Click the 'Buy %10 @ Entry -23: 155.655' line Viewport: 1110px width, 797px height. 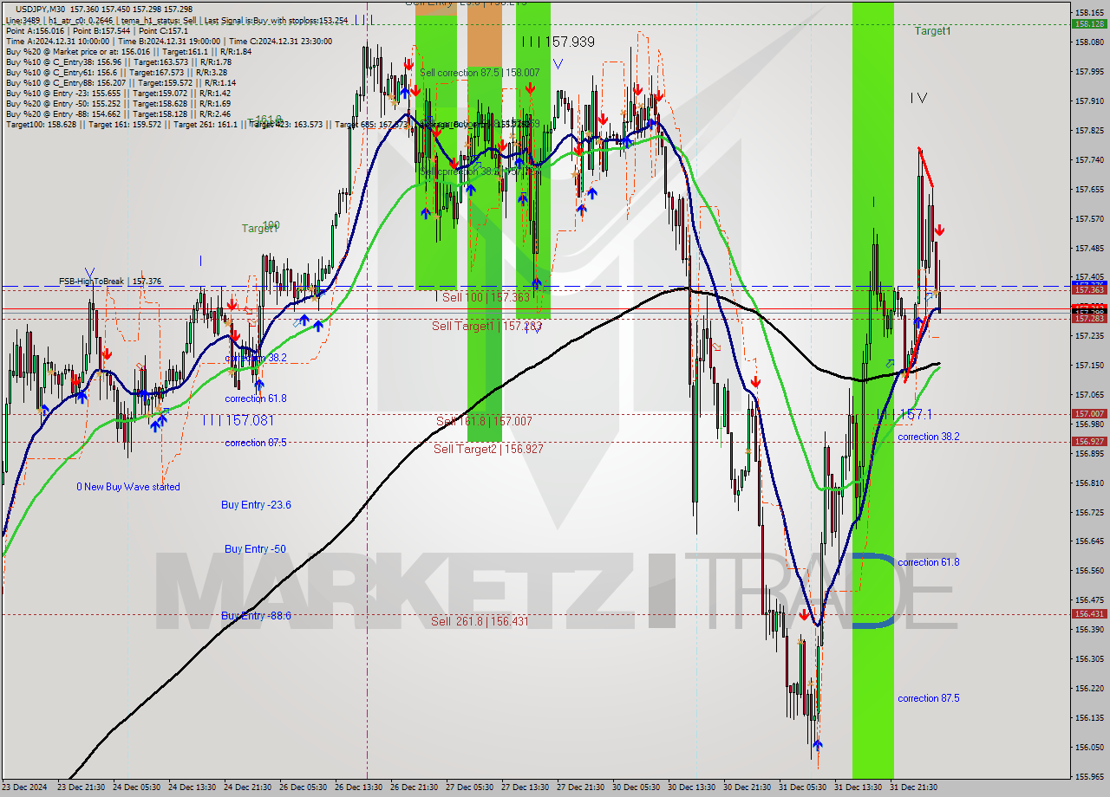coord(118,93)
